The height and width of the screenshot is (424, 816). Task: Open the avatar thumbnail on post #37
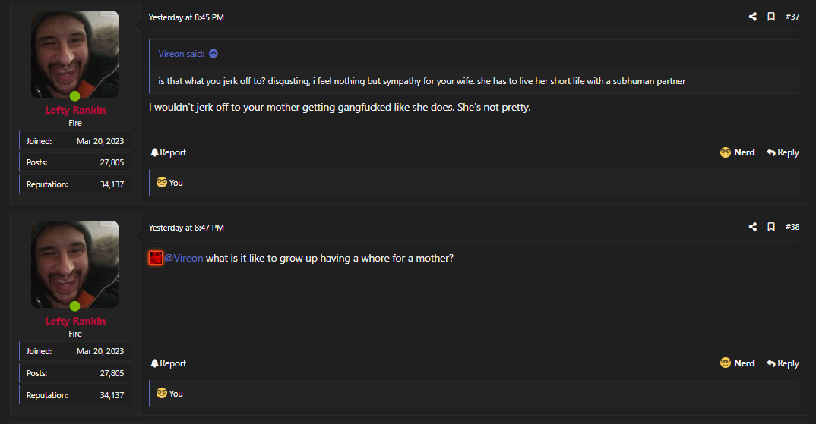(x=75, y=54)
